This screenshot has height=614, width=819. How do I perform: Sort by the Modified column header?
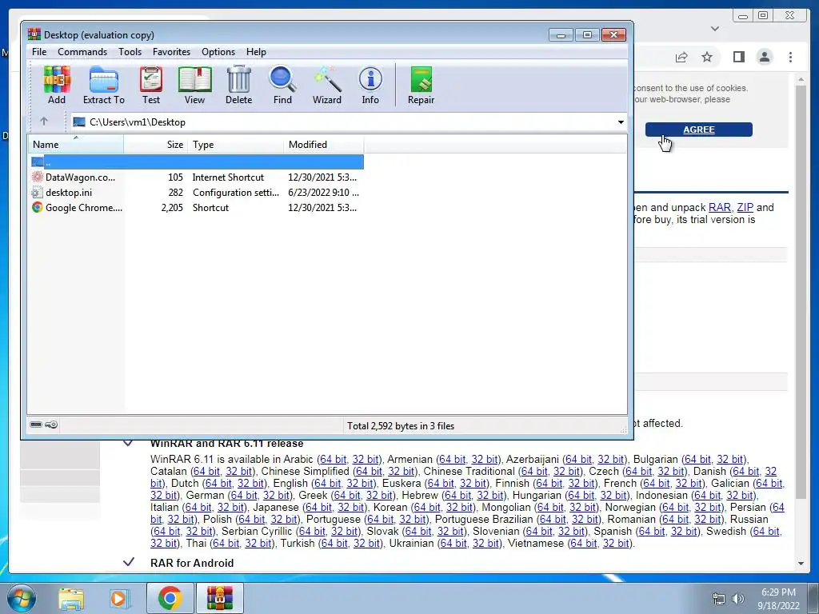tap(324, 144)
